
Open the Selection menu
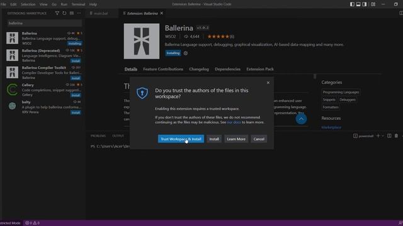coord(28,4)
